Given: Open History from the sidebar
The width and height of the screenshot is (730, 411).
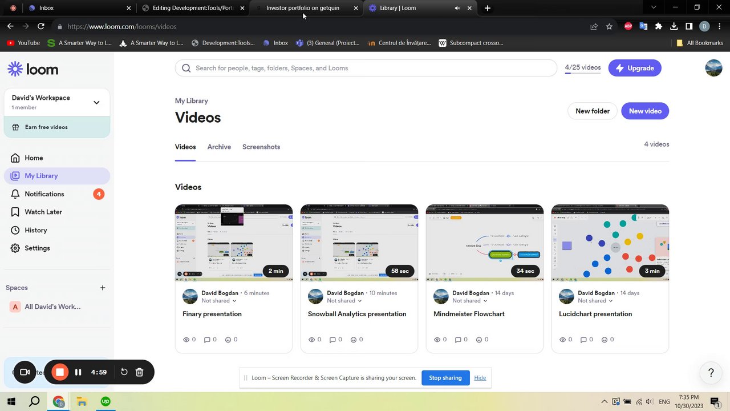Looking at the screenshot, I should 36,230.
